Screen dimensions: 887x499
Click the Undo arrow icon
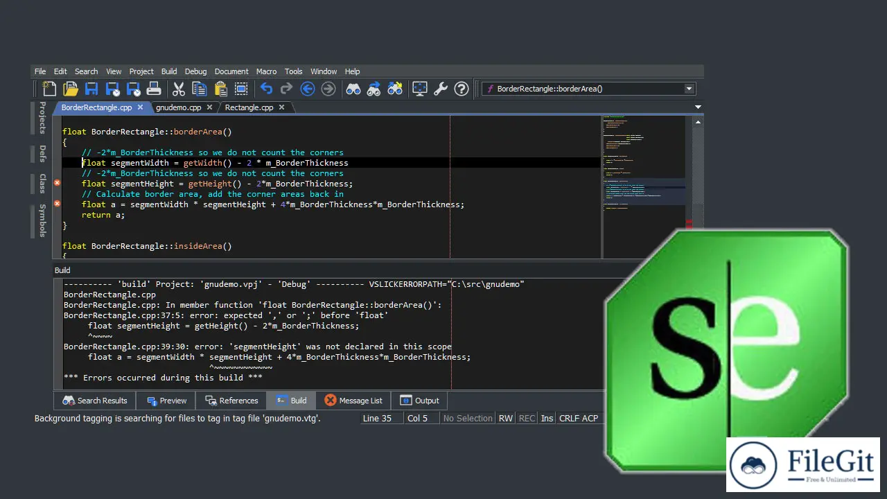(x=266, y=89)
